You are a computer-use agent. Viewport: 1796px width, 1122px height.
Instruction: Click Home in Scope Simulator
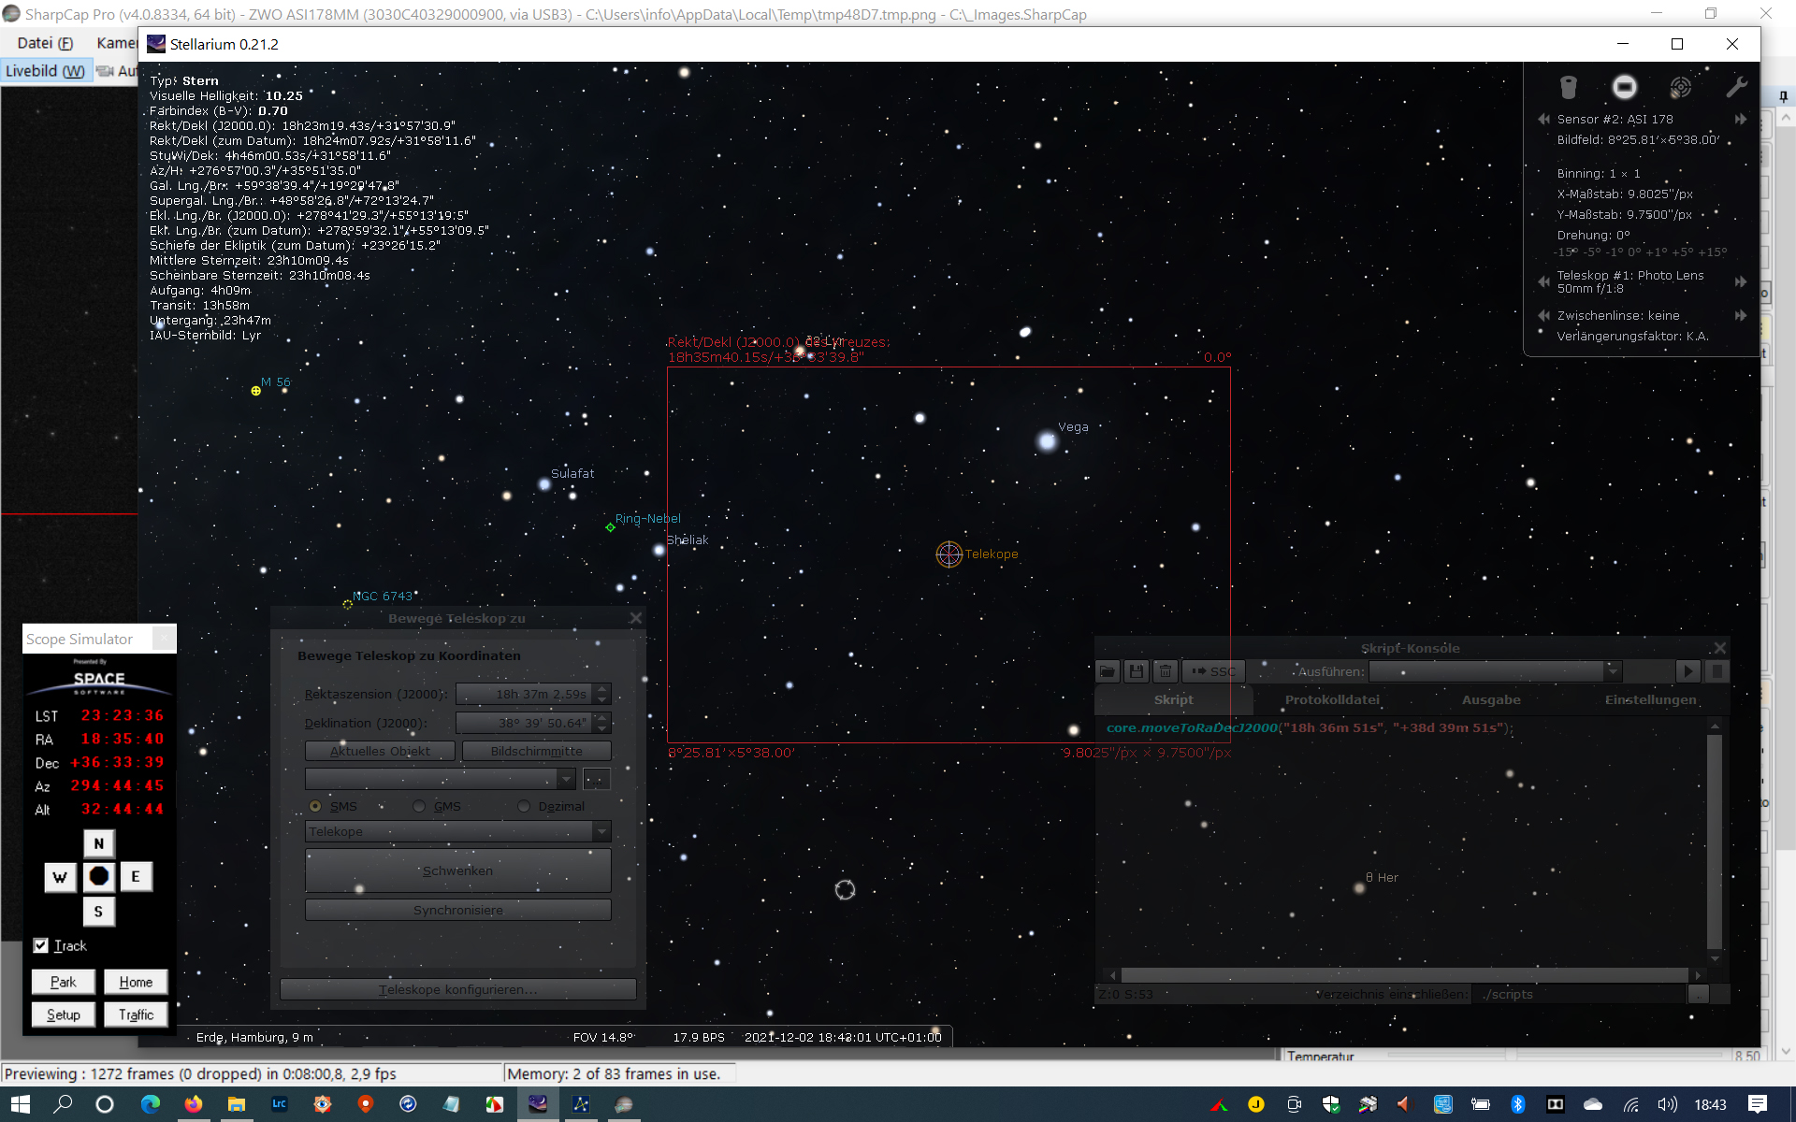click(x=136, y=982)
